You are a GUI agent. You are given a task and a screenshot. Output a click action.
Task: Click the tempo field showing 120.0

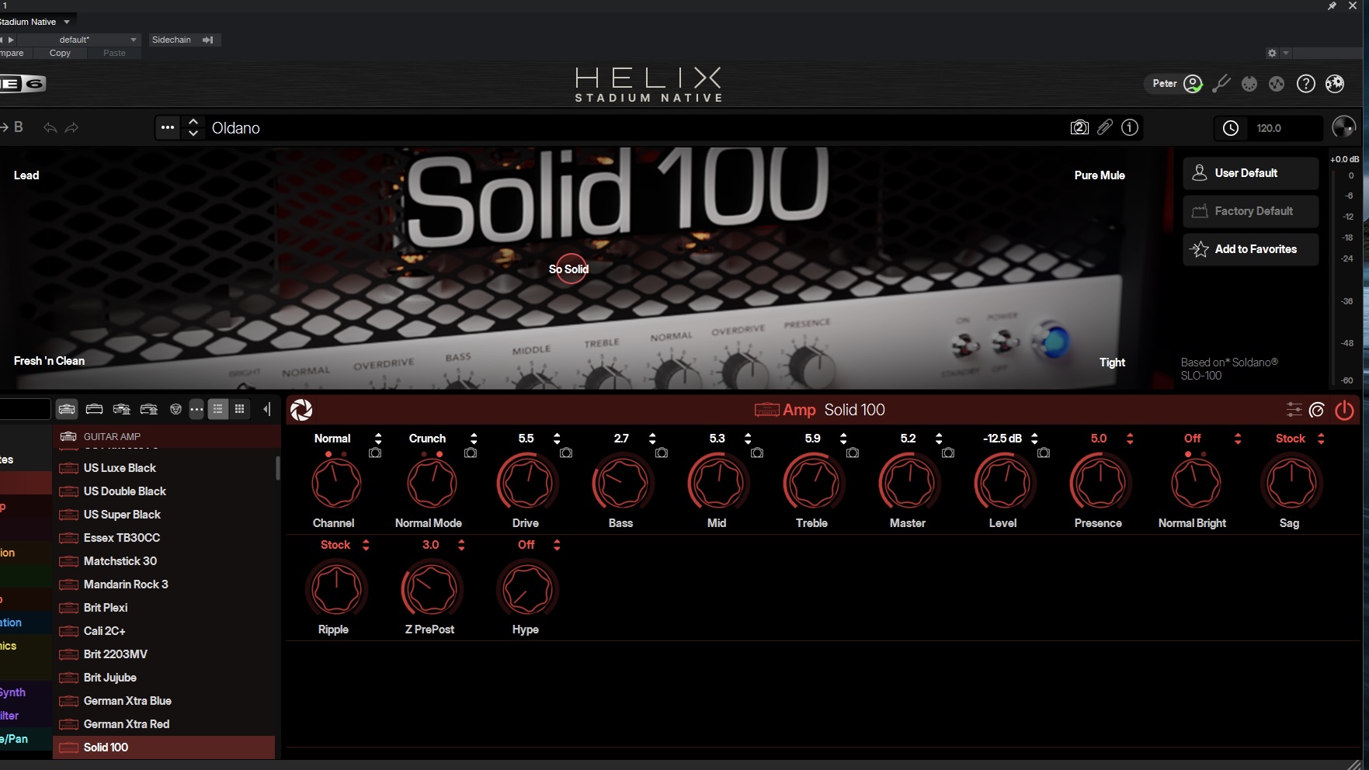(1286, 128)
